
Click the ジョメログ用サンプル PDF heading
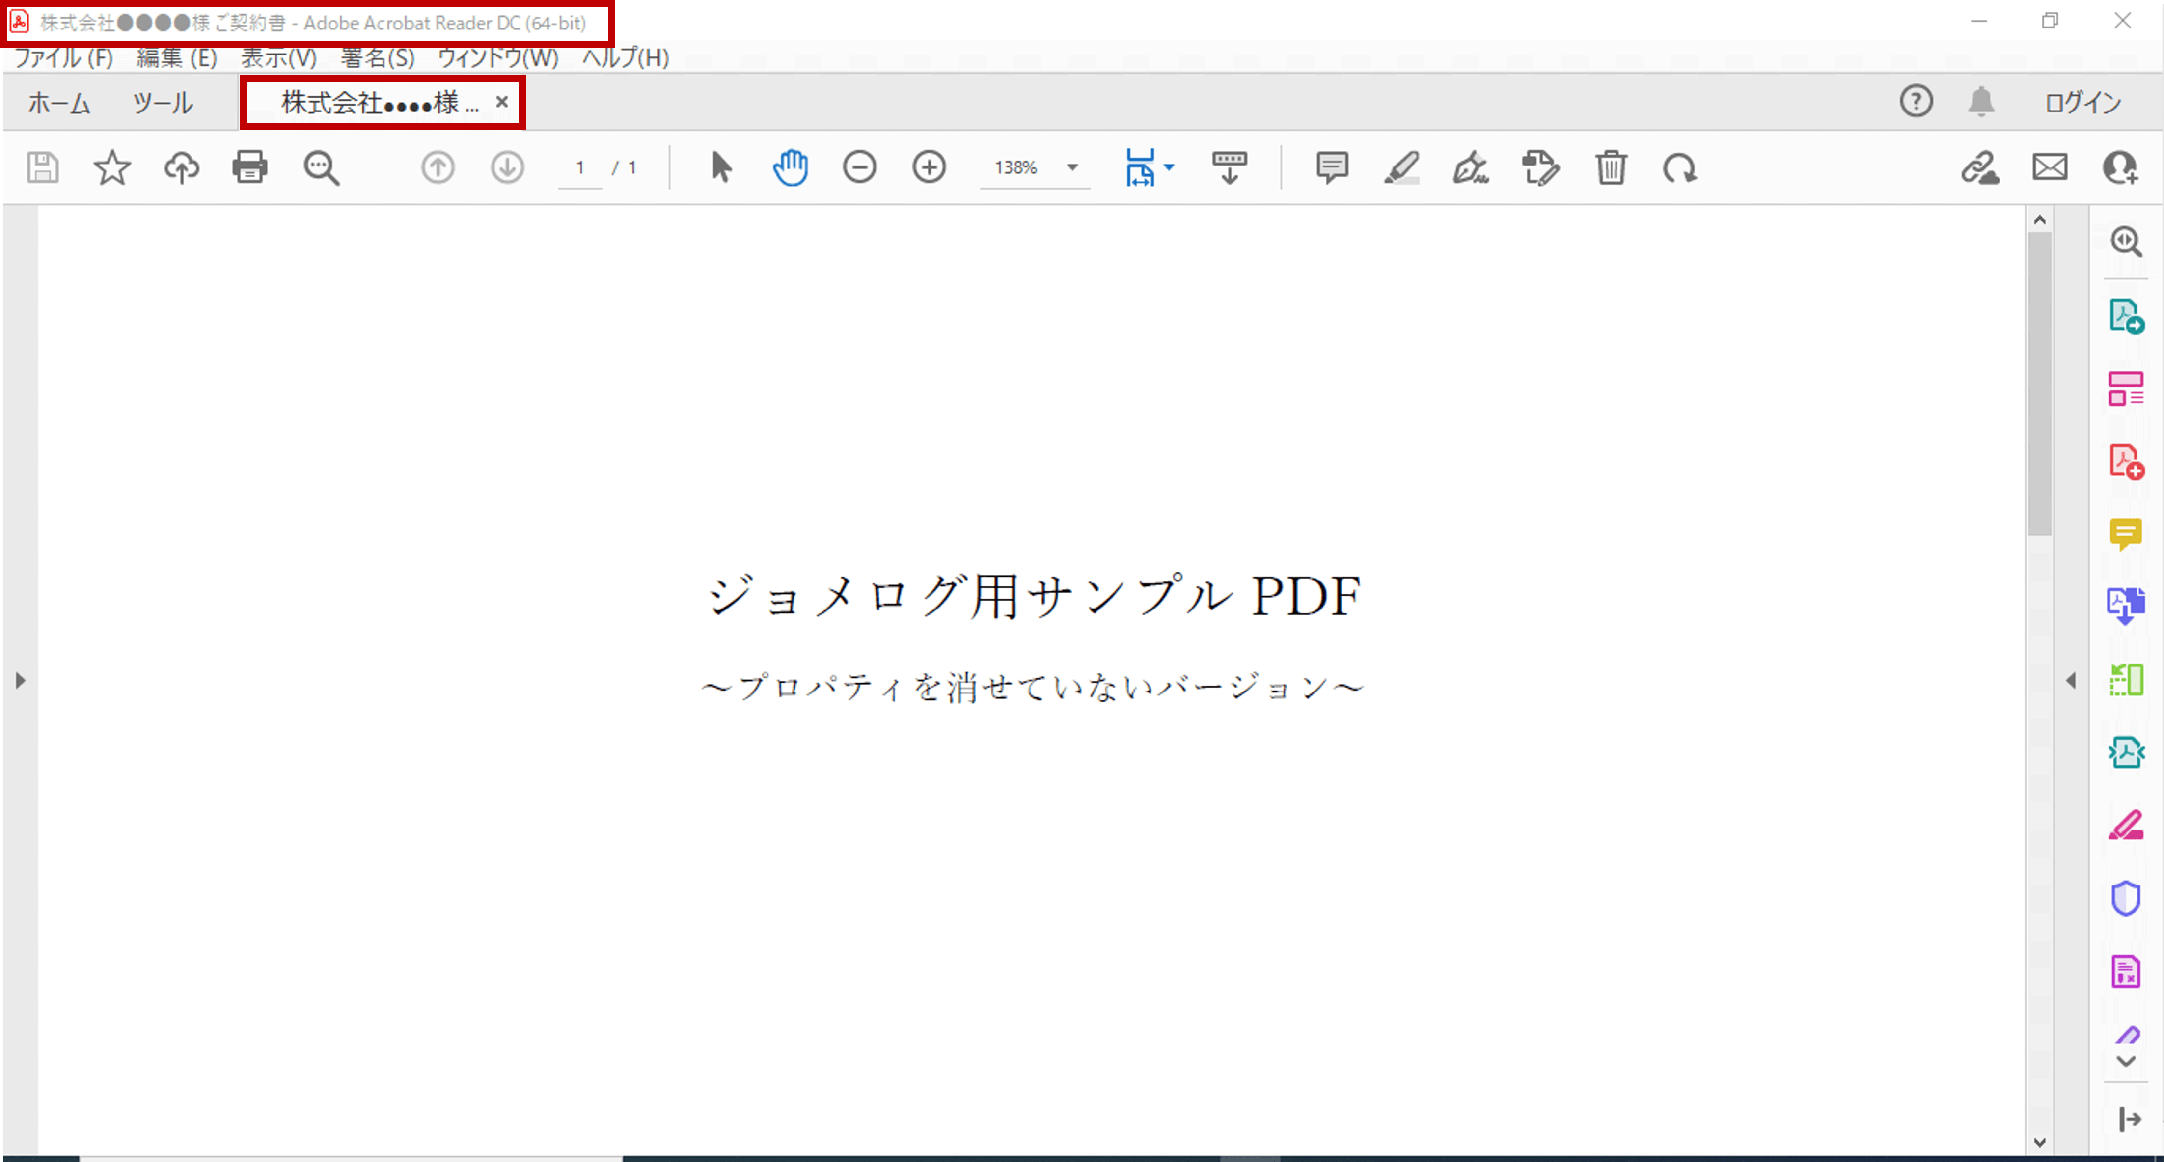click(x=1034, y=597)
